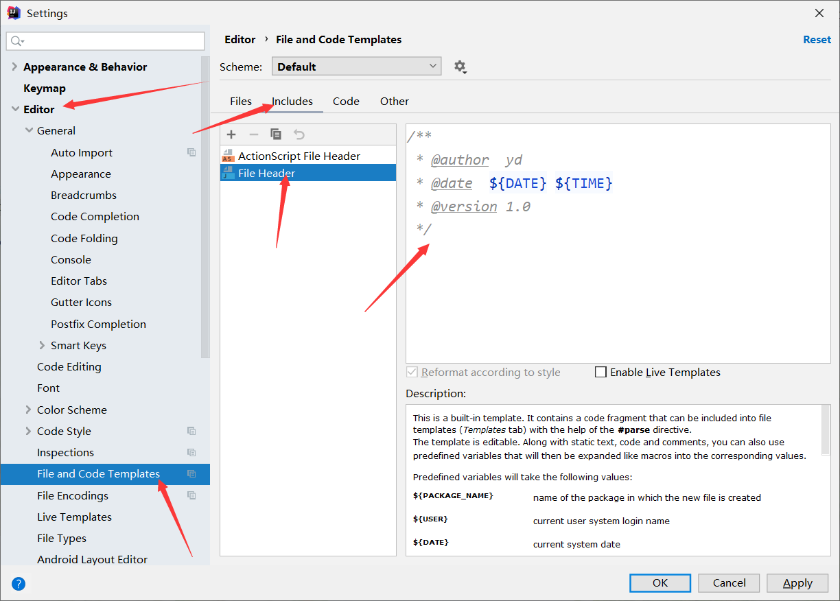The height and width of the screenshot is (601, 840).
Task: Collapse the Editor tree node
Action: coord(15,109)
